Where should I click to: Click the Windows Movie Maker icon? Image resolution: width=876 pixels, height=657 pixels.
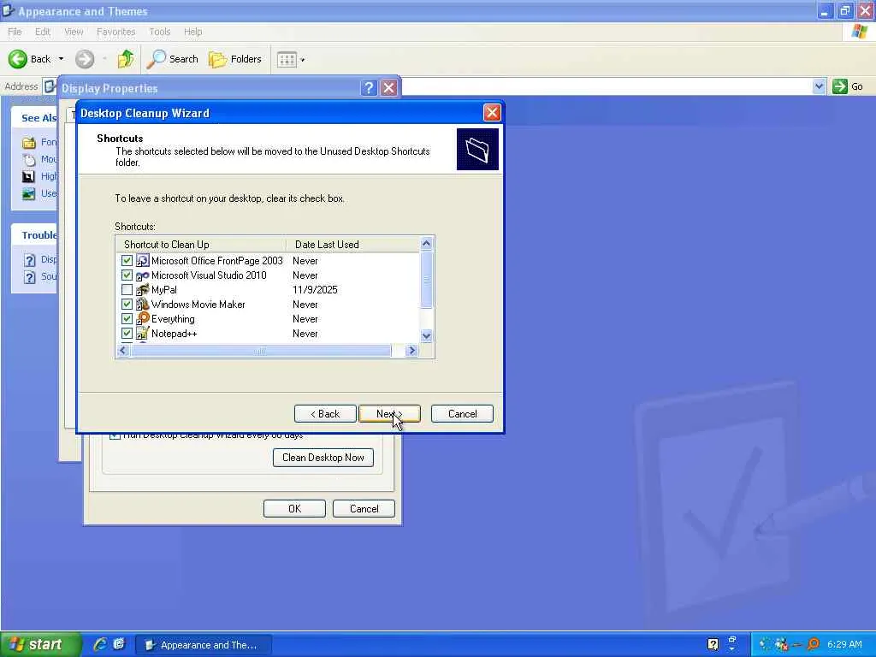click(x=143, y=304)
